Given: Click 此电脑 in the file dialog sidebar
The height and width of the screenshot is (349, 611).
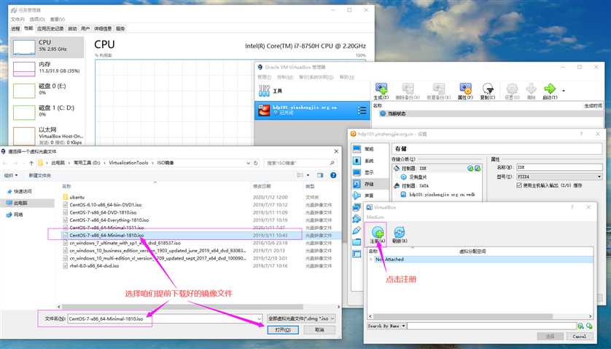Looking at the screenshot, I should pos(20,203).
